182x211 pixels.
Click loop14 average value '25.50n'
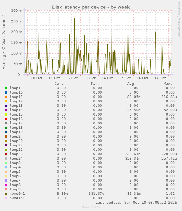(x=134, y=110)
